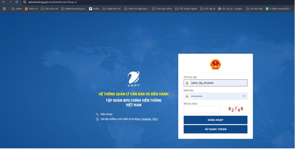Screen dimensions: 295x149
Task: Open the Android app download link
Action: [x=146, y=119]
